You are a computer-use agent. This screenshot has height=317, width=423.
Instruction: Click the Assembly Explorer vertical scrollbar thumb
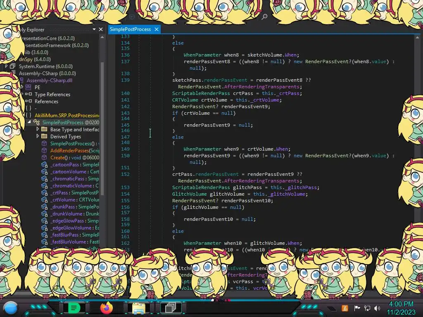(x=102, y=128)
